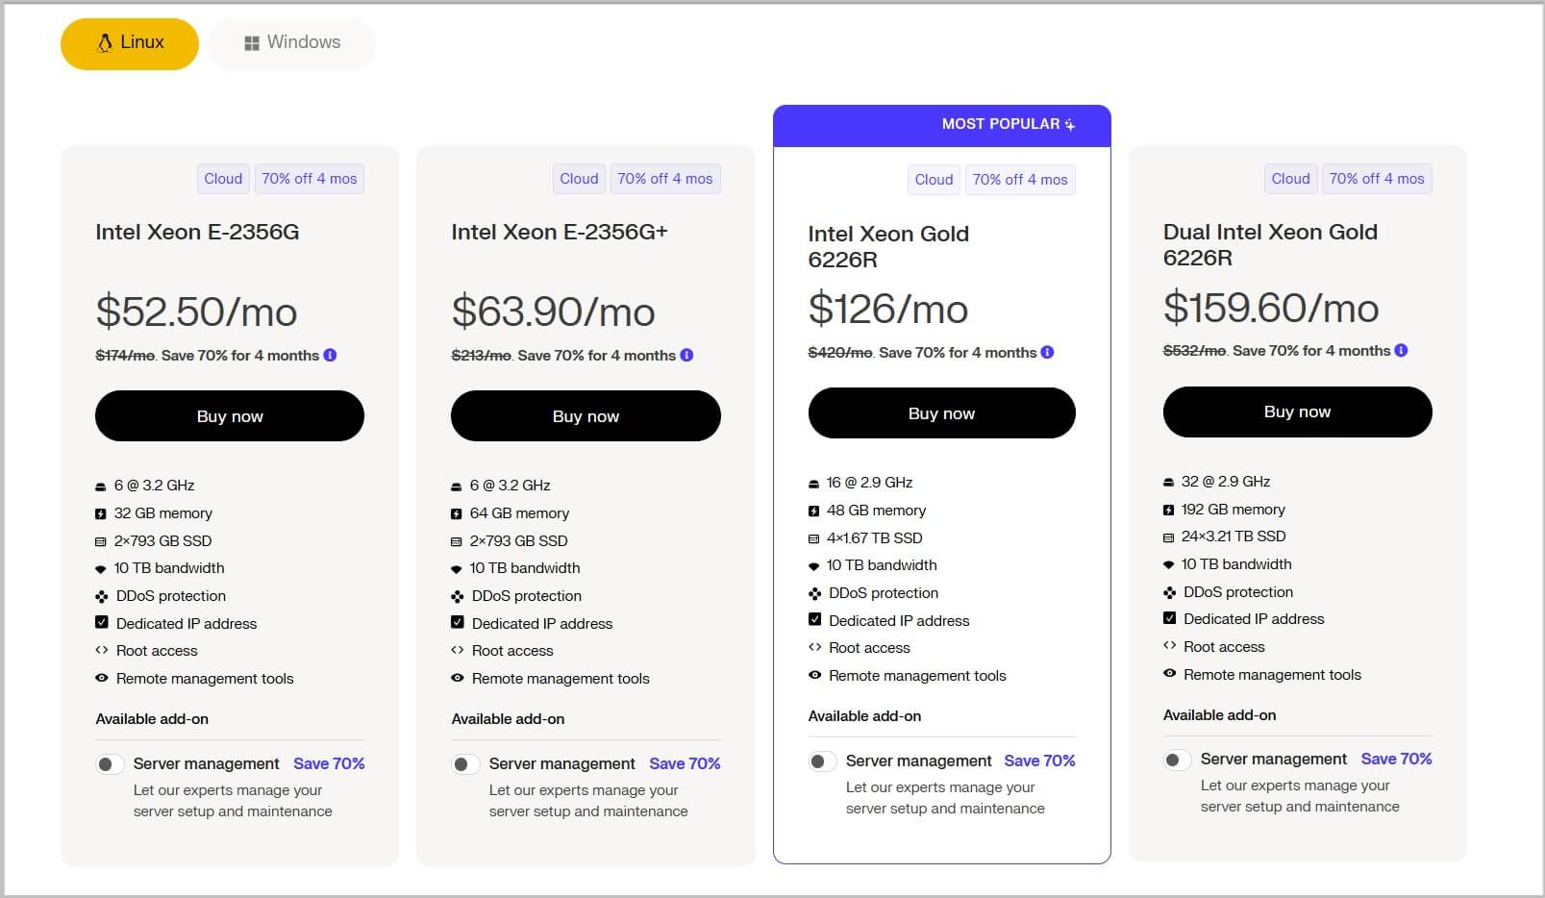
Task: Click the sparkle icon beside MOST POPULAR
Action: 1070,124
